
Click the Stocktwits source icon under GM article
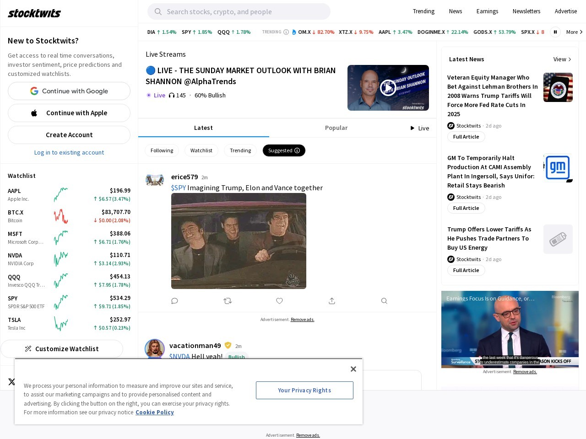tap(451, 197)
